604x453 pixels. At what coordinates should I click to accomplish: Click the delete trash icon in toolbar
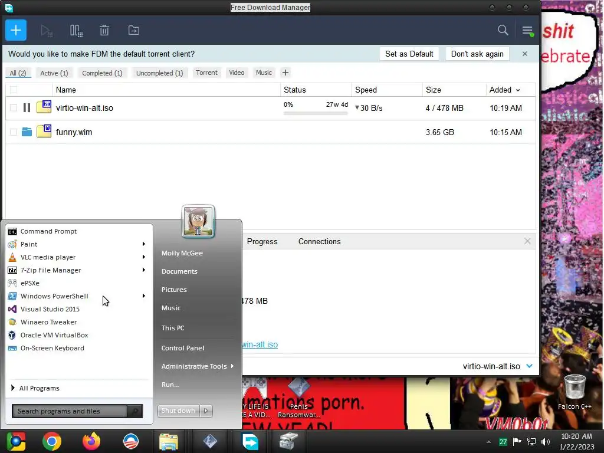coord(104,31)
